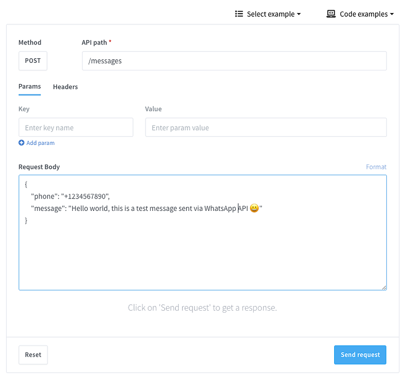Focus the API path input field
Image resolution: width=405 pixels, height=380 pixels.
point(234,61)
